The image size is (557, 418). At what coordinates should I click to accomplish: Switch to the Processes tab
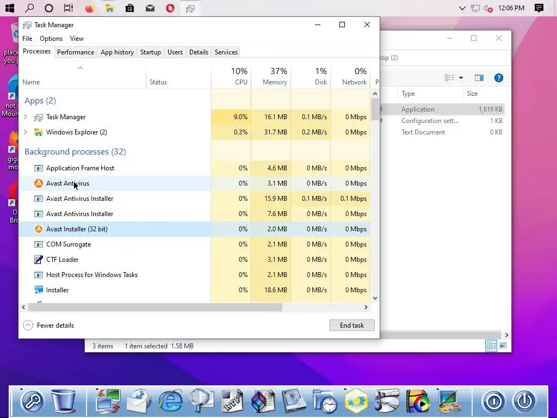click(36, 51)
